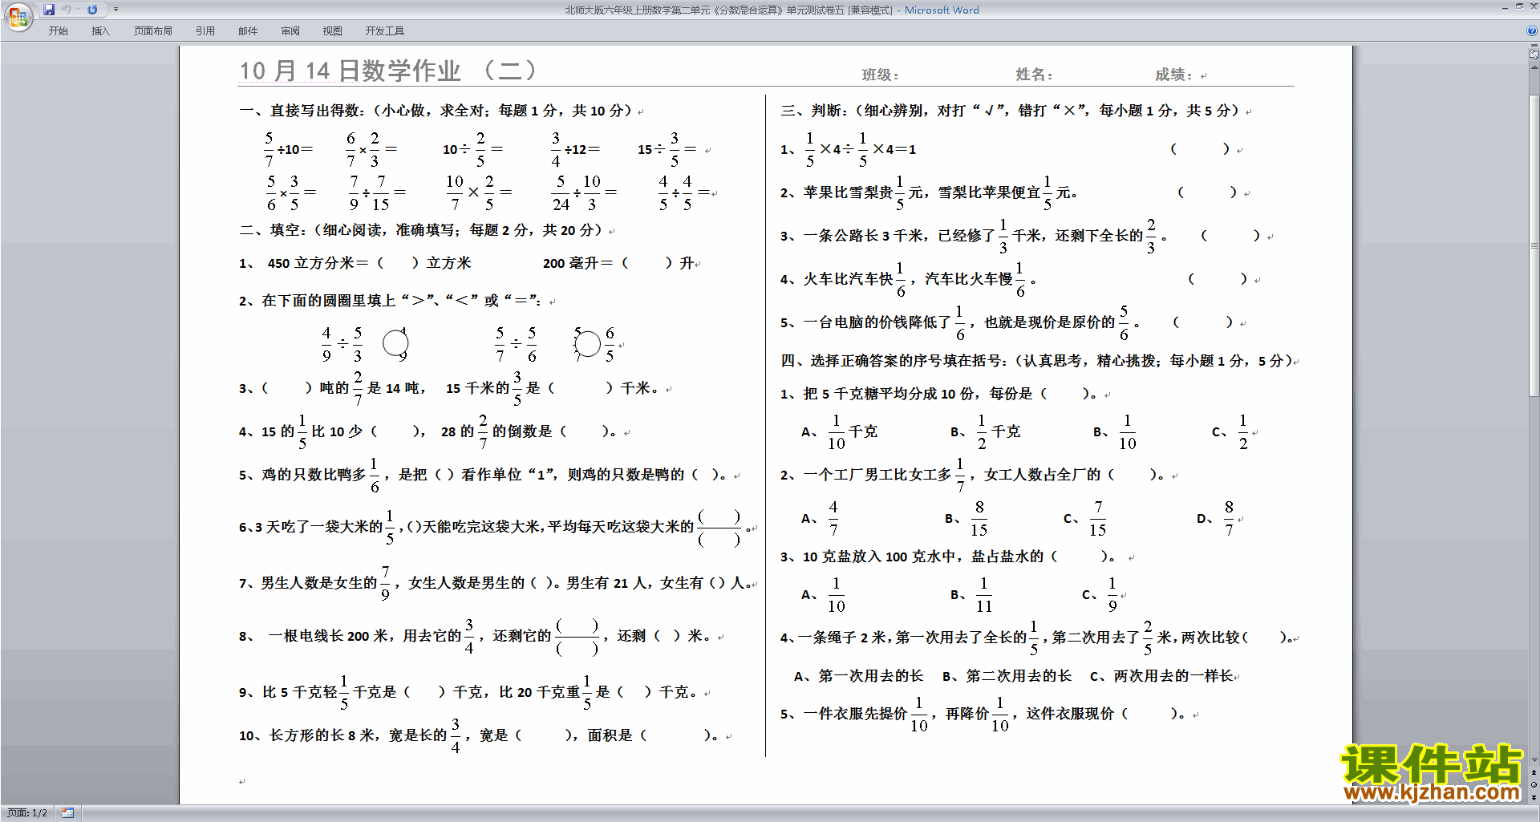Click option B、第二次用去的长
The width and height of the screenshot is (1540, 822).
(1007, 676)
